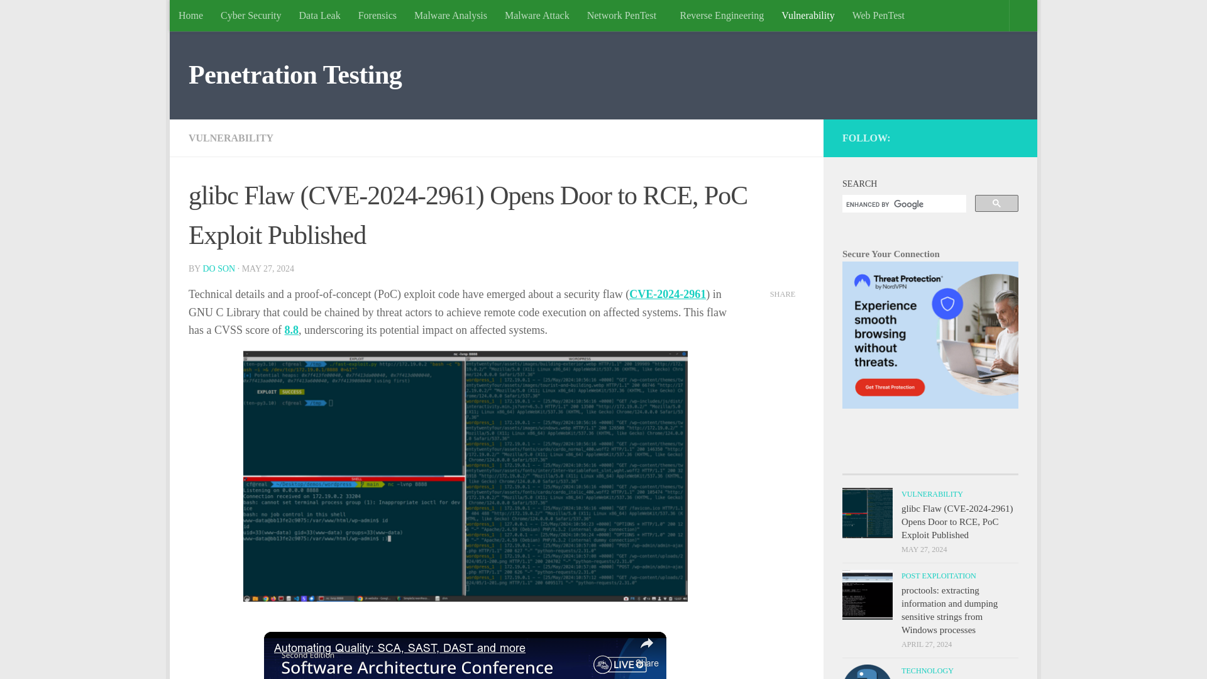Click the CVSS score 8.8 link
The height and width of the screenshot is (679, 1207).
[x=291, y=329]
